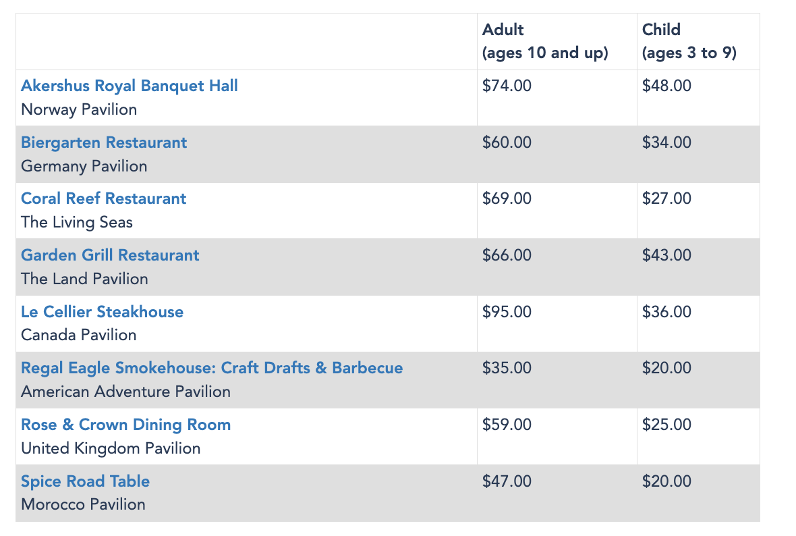The width and height of the screenshot is (796, 536).
Task: Click the Morocco Pavilion location text
Action: pyautogui.click(x=83, y=504)
